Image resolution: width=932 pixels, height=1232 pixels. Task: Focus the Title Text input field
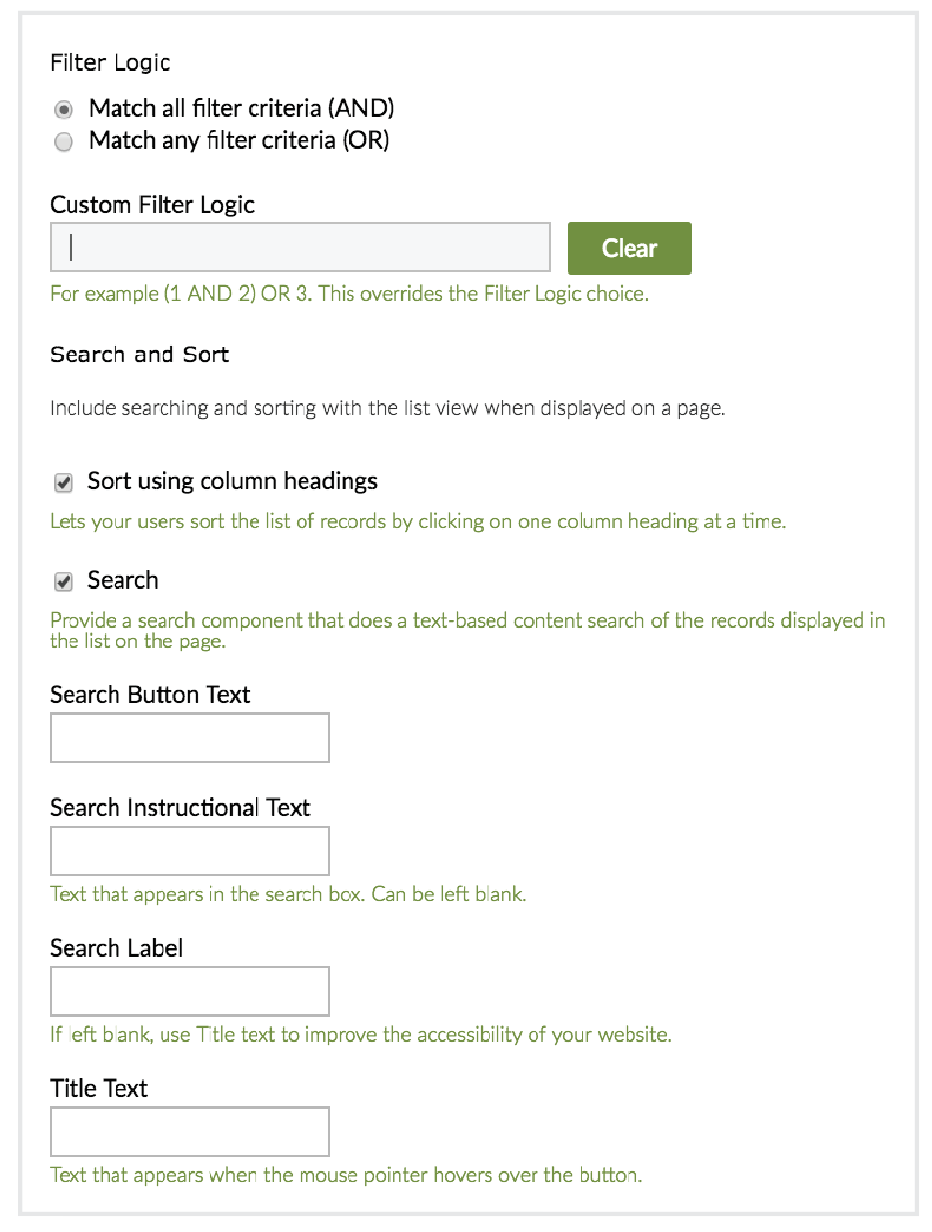pos(190,1131)
